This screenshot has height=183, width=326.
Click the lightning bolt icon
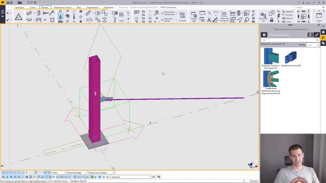coord(279,17)
